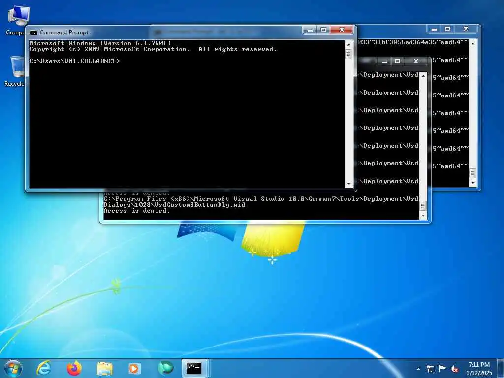
Task: Click scroll-up arrow in rear amd64 console
Action: (x=473, y=43)
